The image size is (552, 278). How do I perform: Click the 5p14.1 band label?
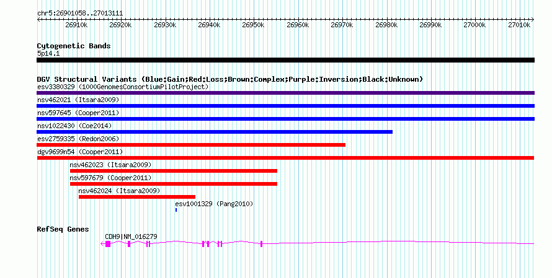pyautogui.click(x=48, y=54)
